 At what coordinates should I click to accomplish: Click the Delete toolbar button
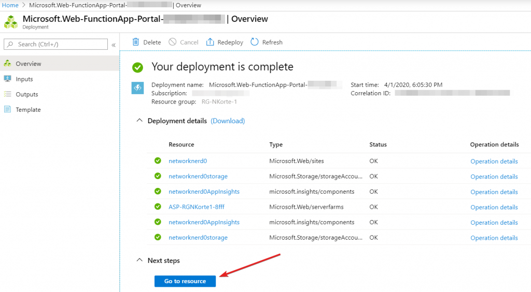tap(146, 42)
